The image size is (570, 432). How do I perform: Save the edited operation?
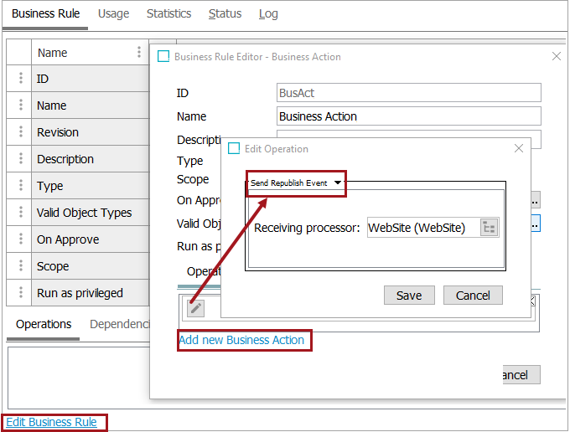(409, 296)
